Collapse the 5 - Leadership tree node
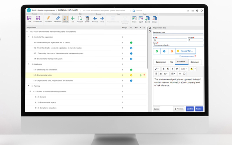The image size is (232, 145). [28, 64]
